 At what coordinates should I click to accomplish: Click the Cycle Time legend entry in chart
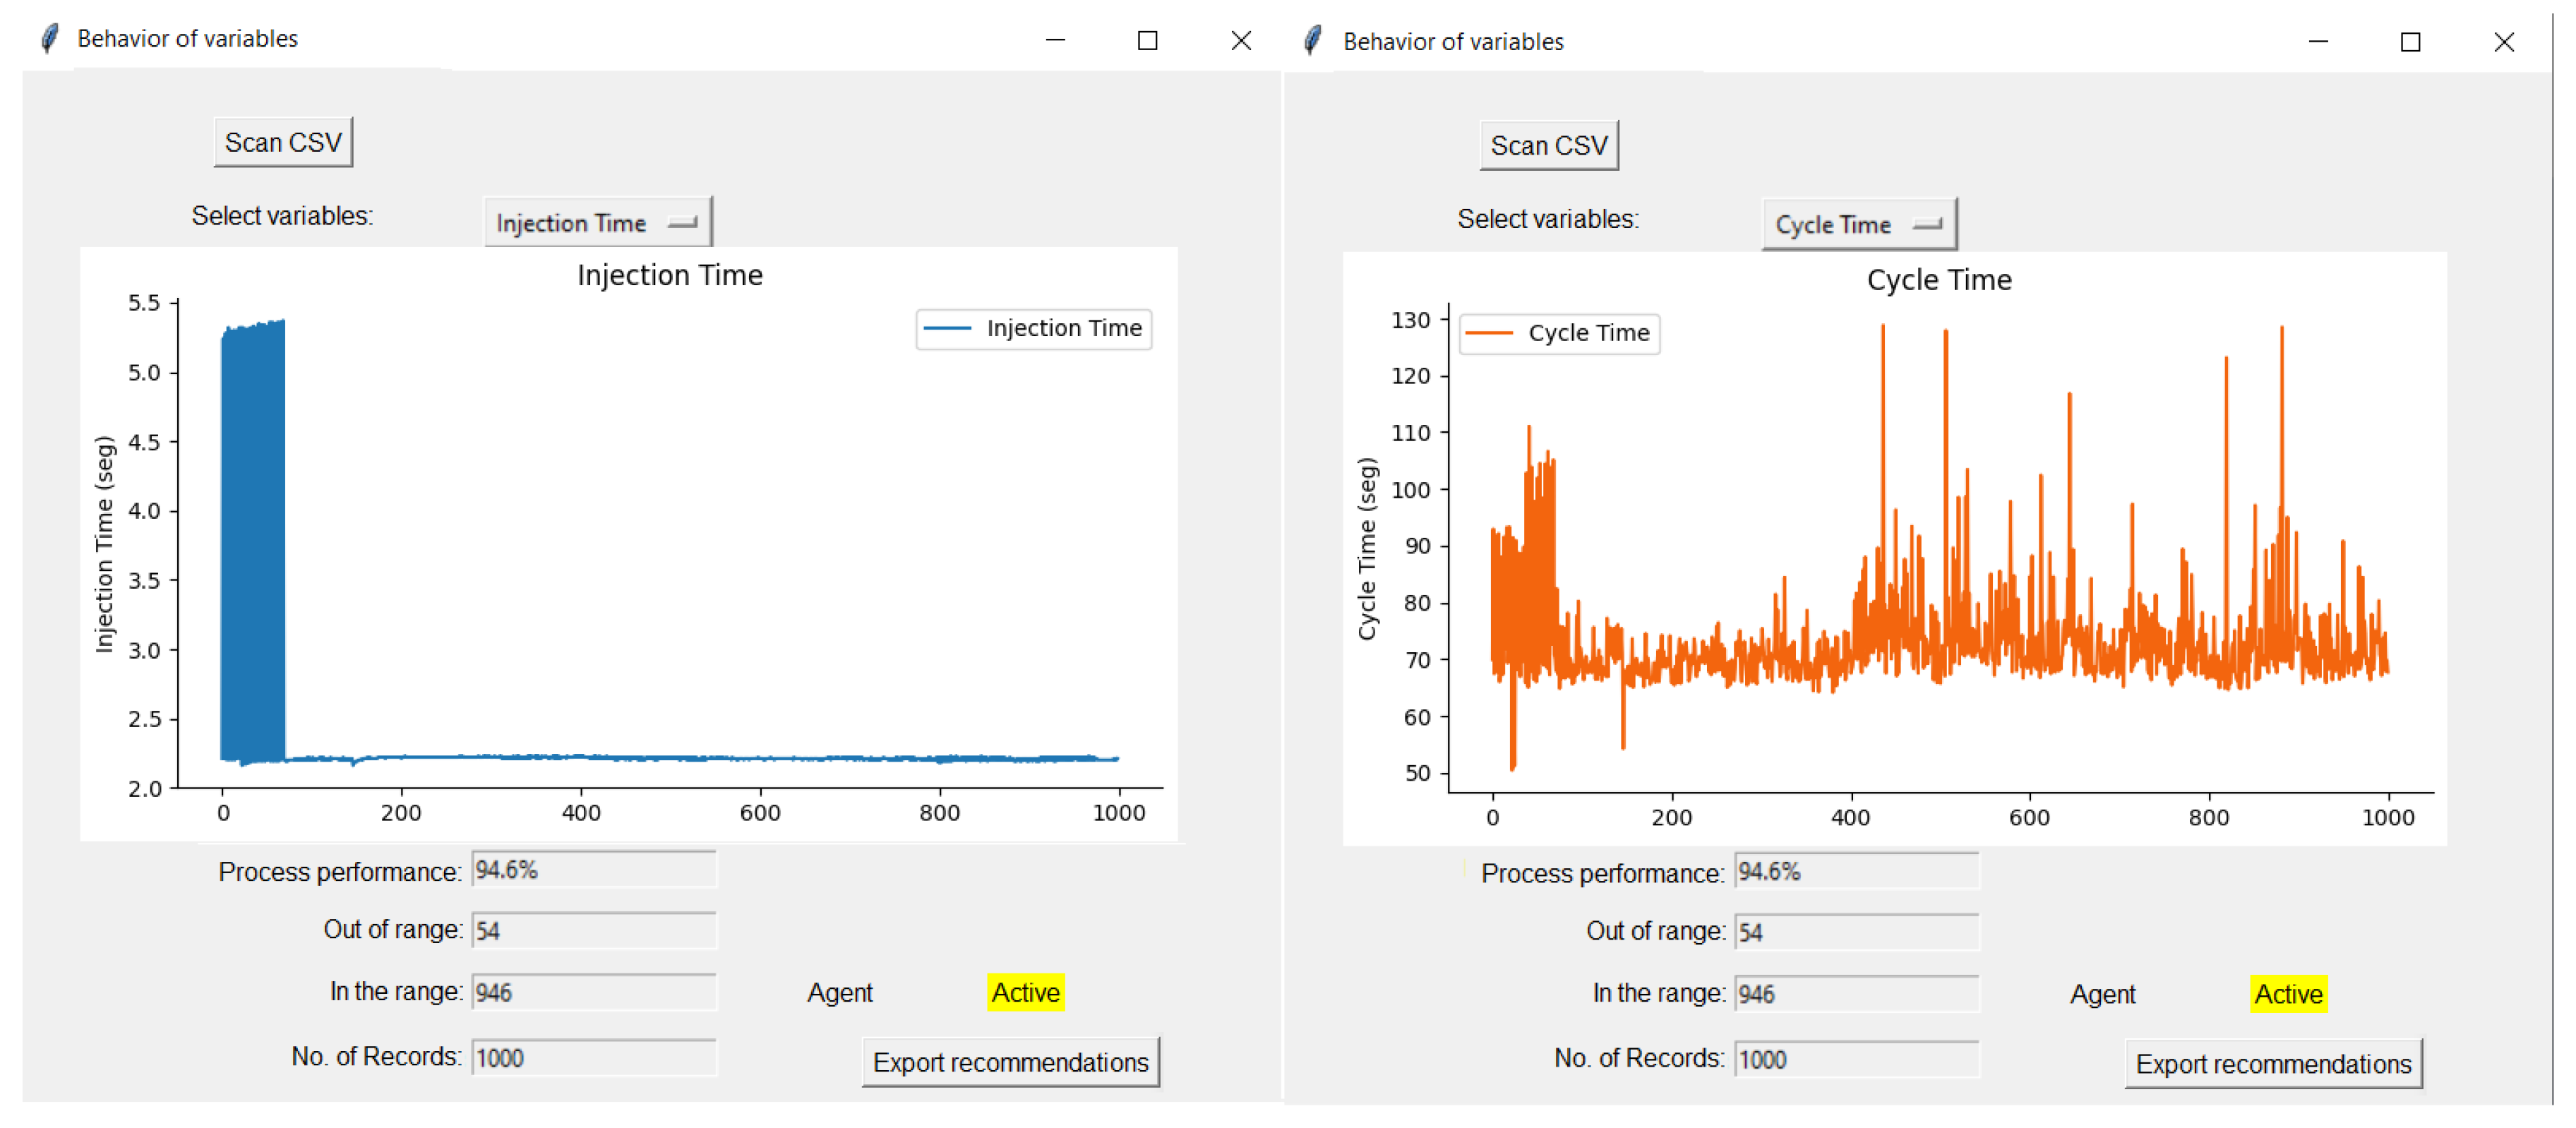[1559, 334]
